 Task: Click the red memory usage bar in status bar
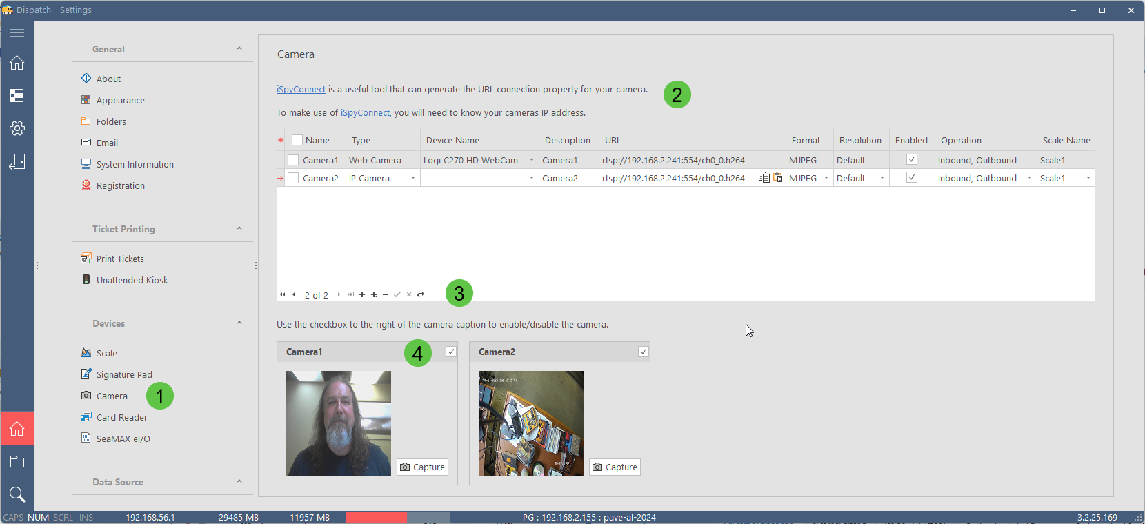tap(376, 517)
